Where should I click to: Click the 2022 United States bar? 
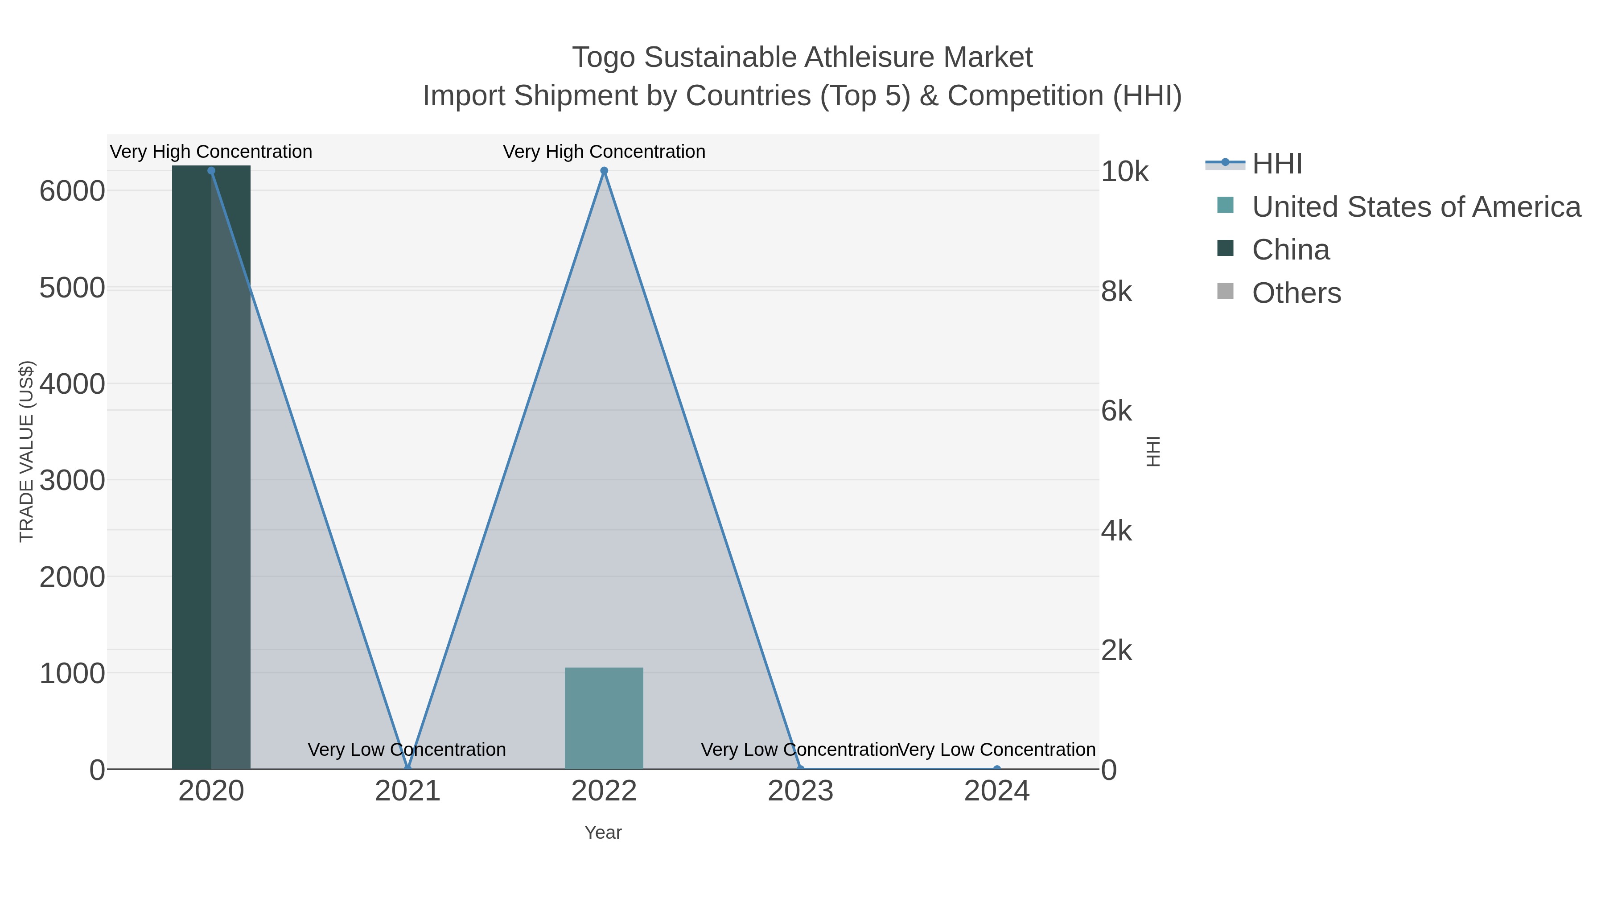pos(604,718)
